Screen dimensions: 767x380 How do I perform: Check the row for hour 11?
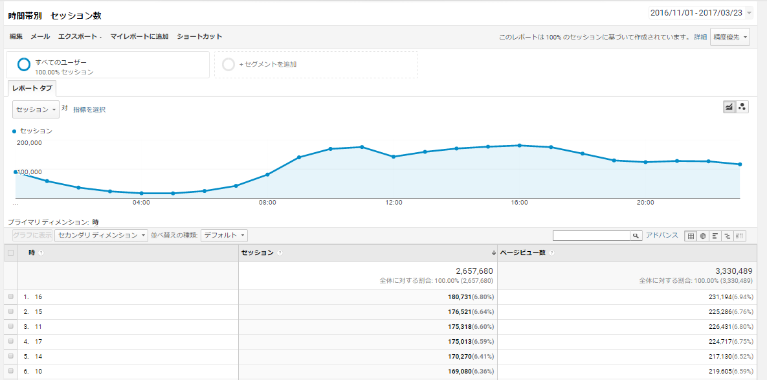point(10,326)
